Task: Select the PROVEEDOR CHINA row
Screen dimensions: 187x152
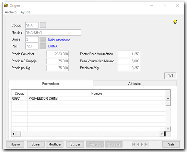Action: (89, 98)
